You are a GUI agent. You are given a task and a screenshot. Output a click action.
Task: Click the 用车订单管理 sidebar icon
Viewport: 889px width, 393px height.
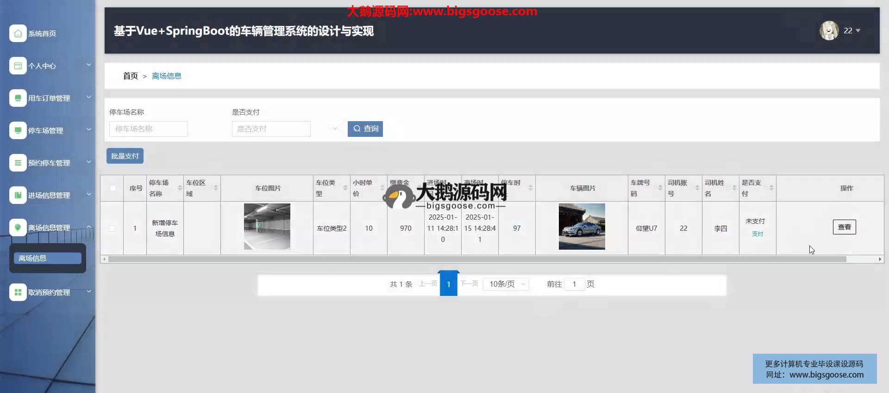pyautogui.click(x=18, y=98)
